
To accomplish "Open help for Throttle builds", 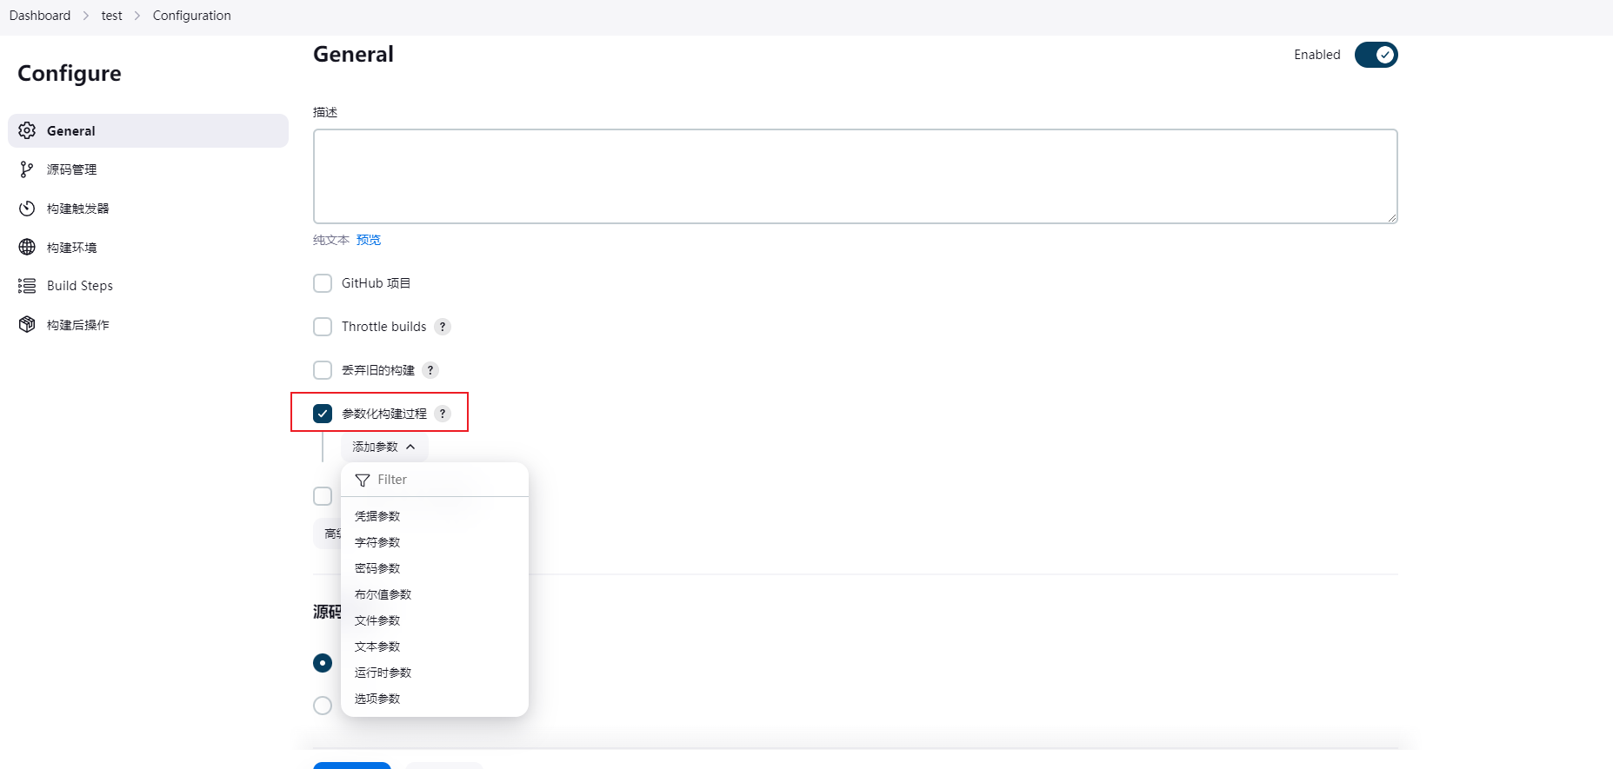I will pyautogui.click(x=443, y=327).
